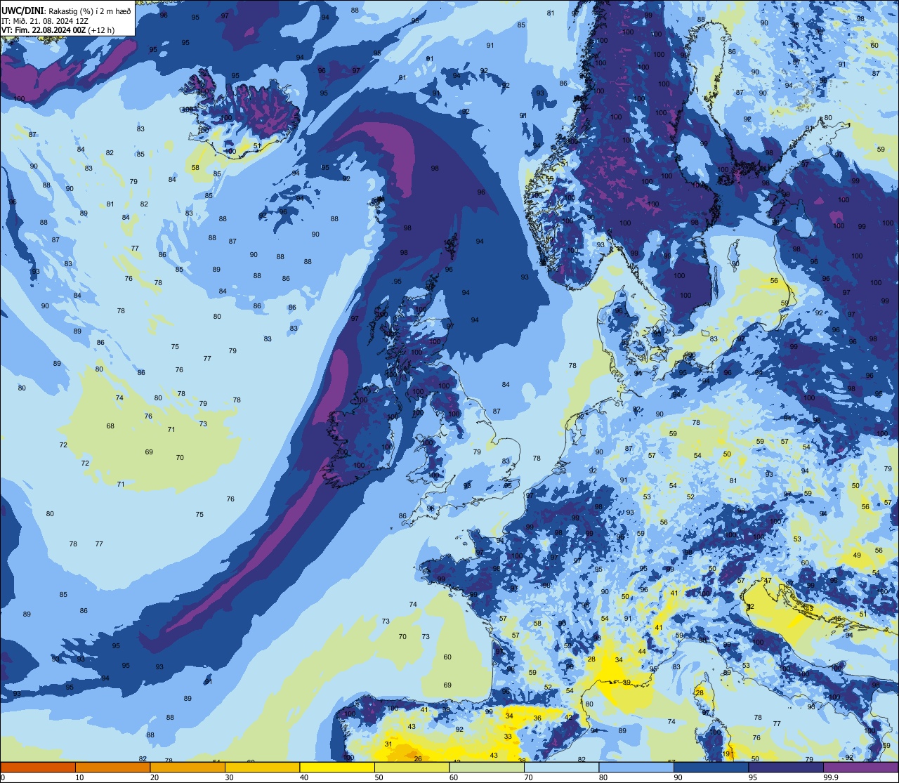Click the bright yellow 40–50 legend swatch
This screenshot has height=783, width=899.
(336, 767)
